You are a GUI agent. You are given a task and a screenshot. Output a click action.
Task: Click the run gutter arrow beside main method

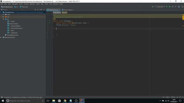[50, 23]
